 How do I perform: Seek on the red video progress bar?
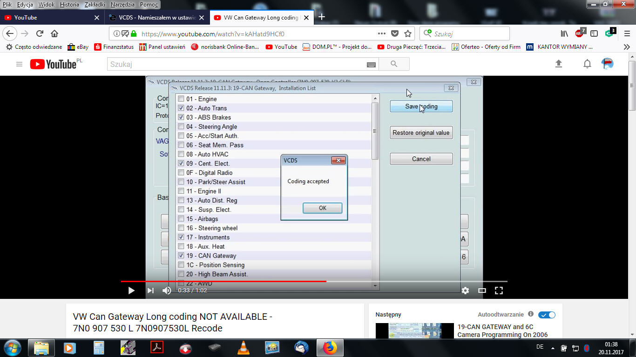tap(314, 281)
